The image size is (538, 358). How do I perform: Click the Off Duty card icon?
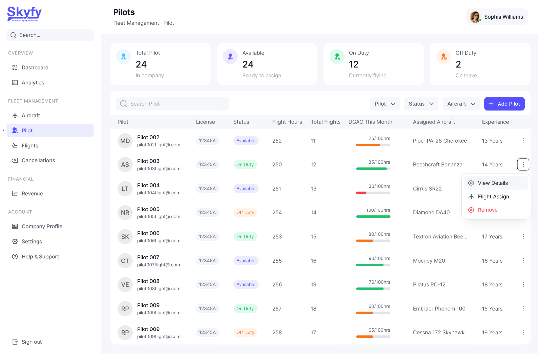tap(444, 57)
